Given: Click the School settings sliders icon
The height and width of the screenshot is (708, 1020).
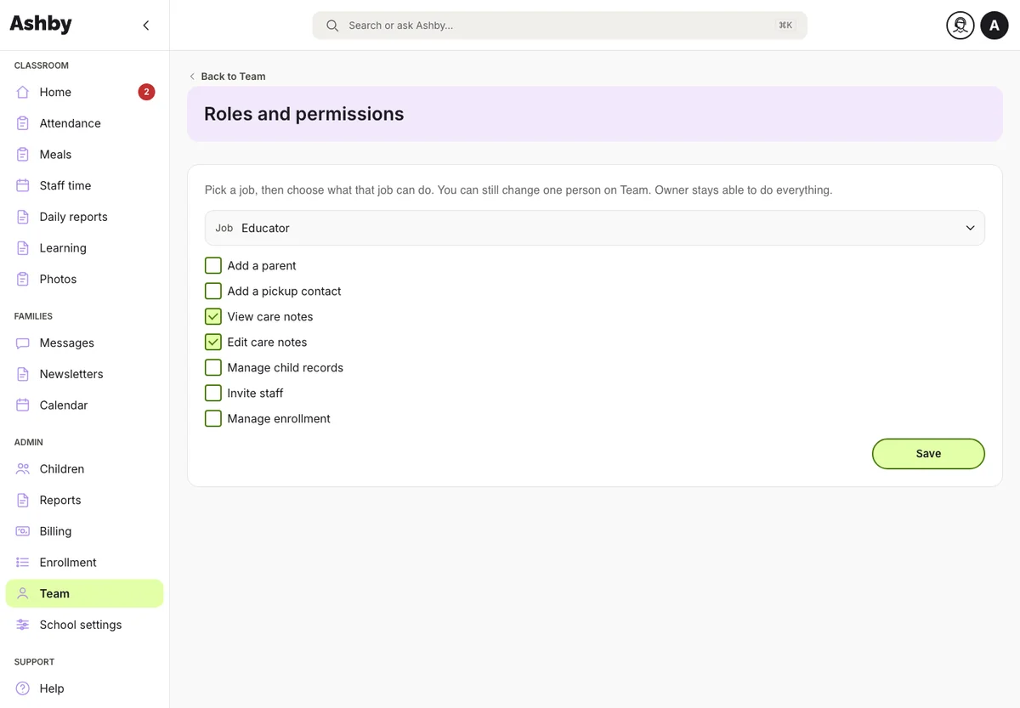Looking at the screenshot, I should pos(23,625).
